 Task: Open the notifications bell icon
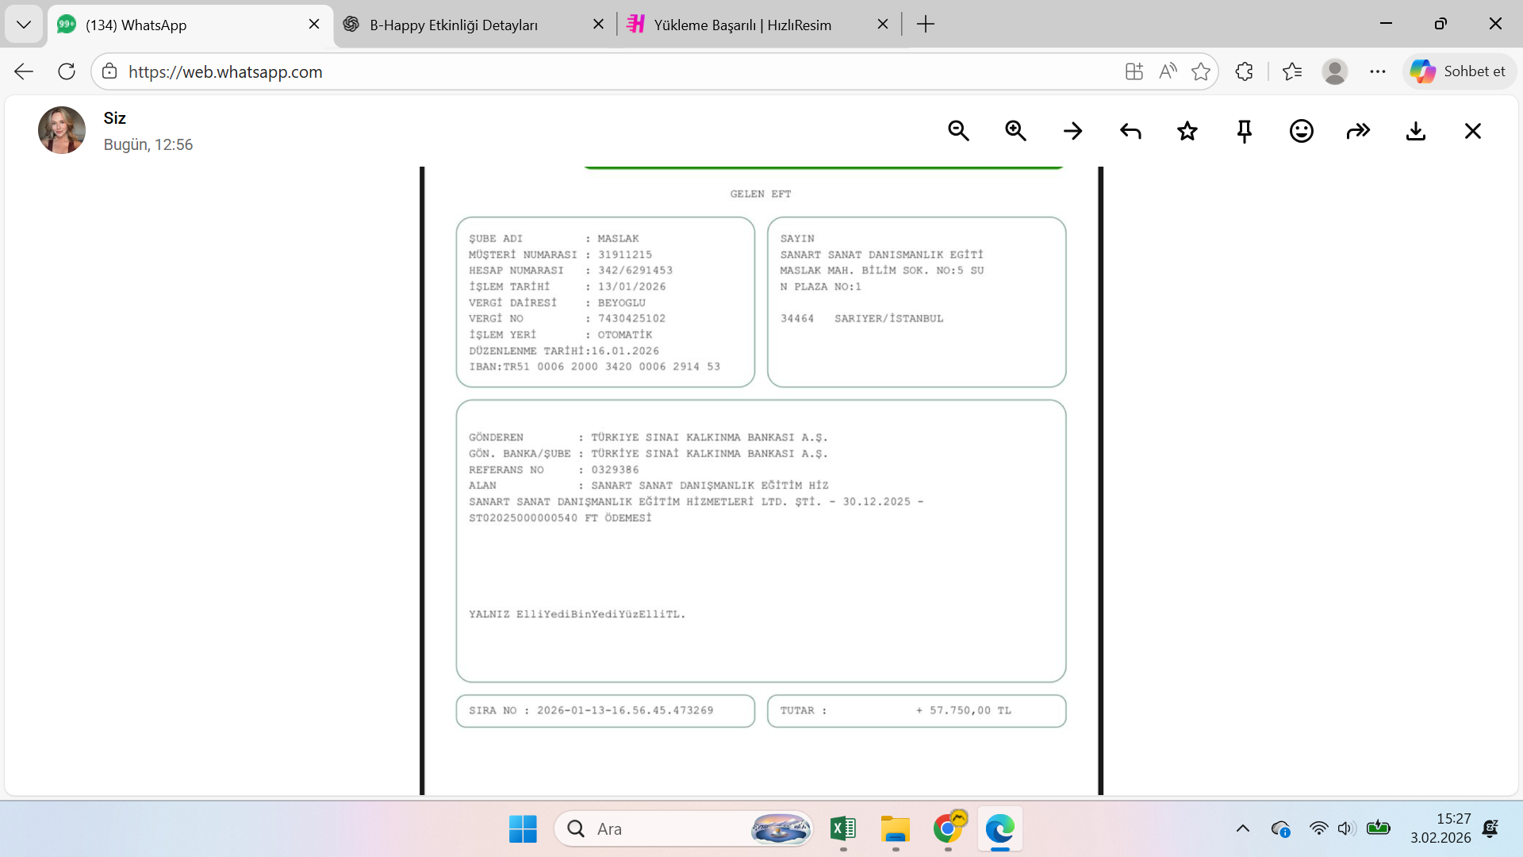[1490, 829]
